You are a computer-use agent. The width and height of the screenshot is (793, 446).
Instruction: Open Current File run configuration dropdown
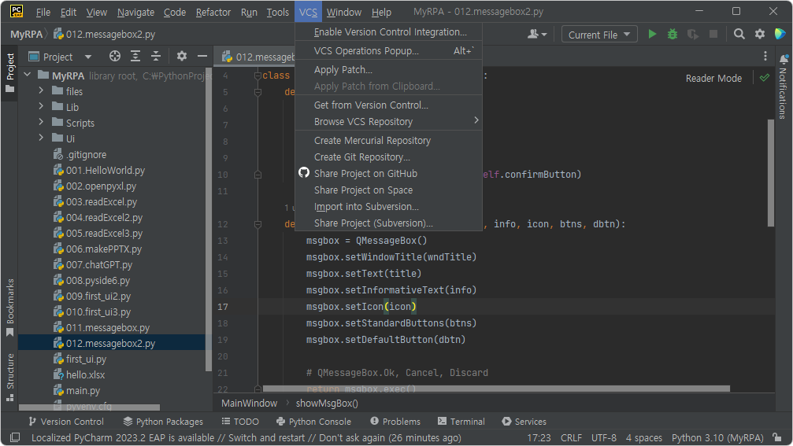[599, 35]
